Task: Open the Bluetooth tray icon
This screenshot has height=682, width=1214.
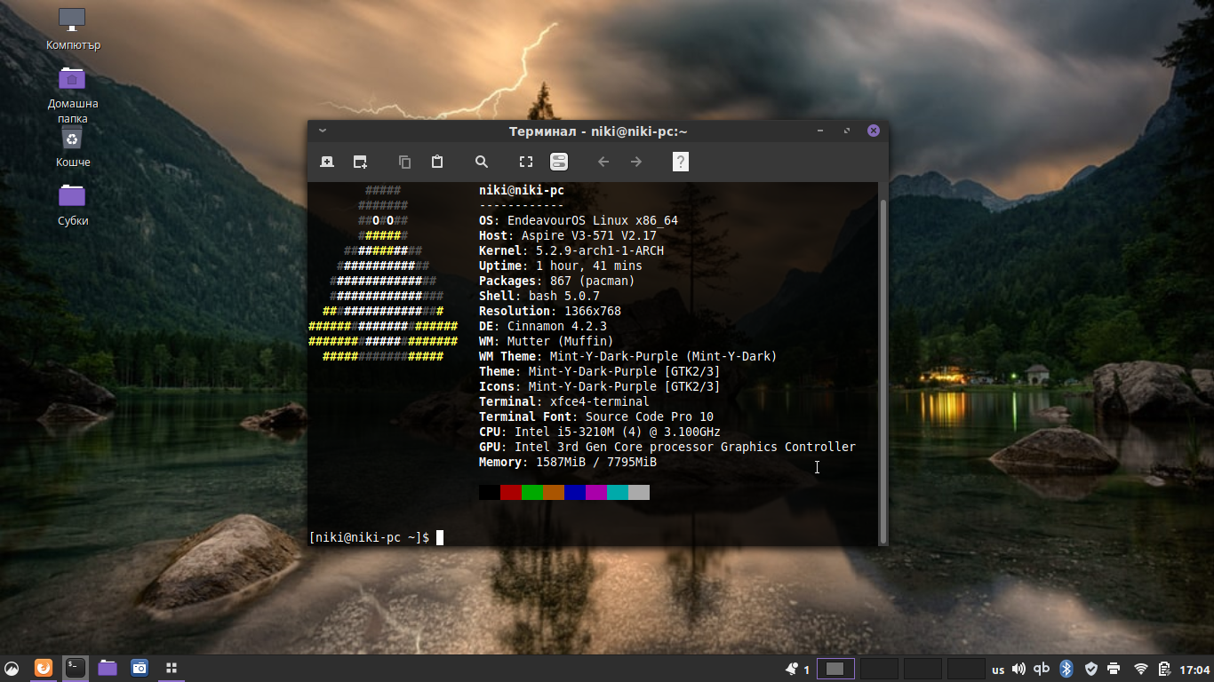Action: 1066,669
